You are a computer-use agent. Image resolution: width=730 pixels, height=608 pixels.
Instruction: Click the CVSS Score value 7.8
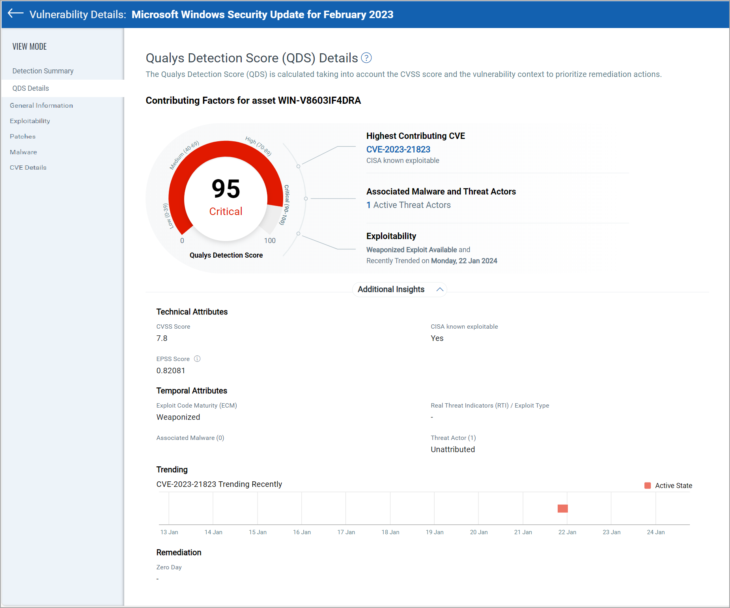[162, 338]
